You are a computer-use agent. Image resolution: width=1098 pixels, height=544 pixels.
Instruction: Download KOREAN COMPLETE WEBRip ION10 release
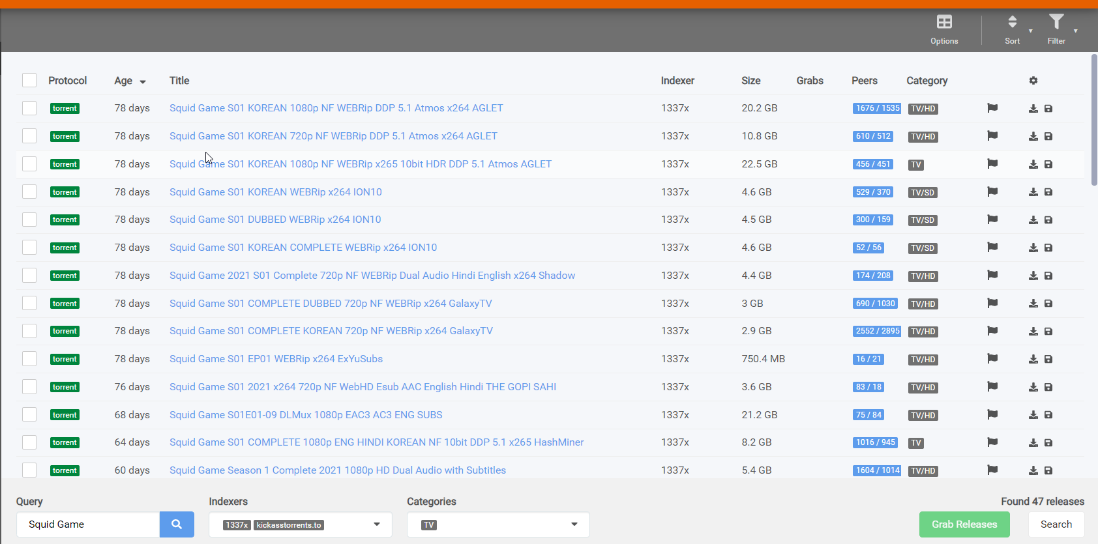tap(1033, 248)
